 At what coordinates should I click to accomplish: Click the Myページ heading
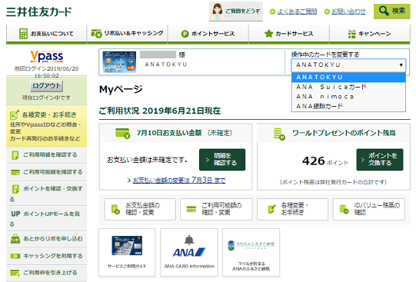[121, 89]
